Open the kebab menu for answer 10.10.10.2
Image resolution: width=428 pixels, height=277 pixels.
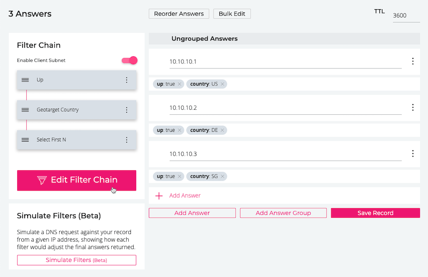point(413,108)
